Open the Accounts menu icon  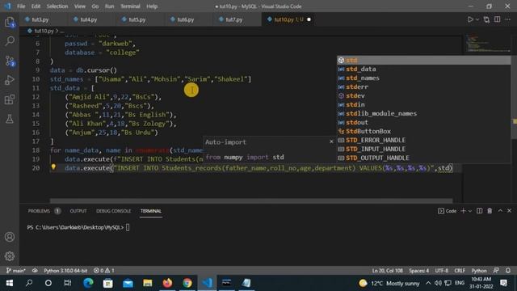tap(10, 237)
